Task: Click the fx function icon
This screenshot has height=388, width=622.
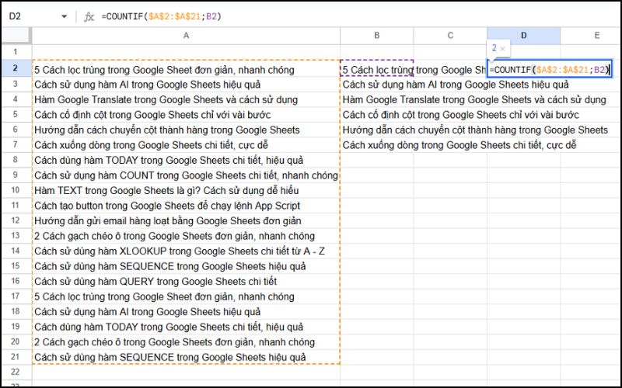Action: pyautogui.click(x=89, y=16)
